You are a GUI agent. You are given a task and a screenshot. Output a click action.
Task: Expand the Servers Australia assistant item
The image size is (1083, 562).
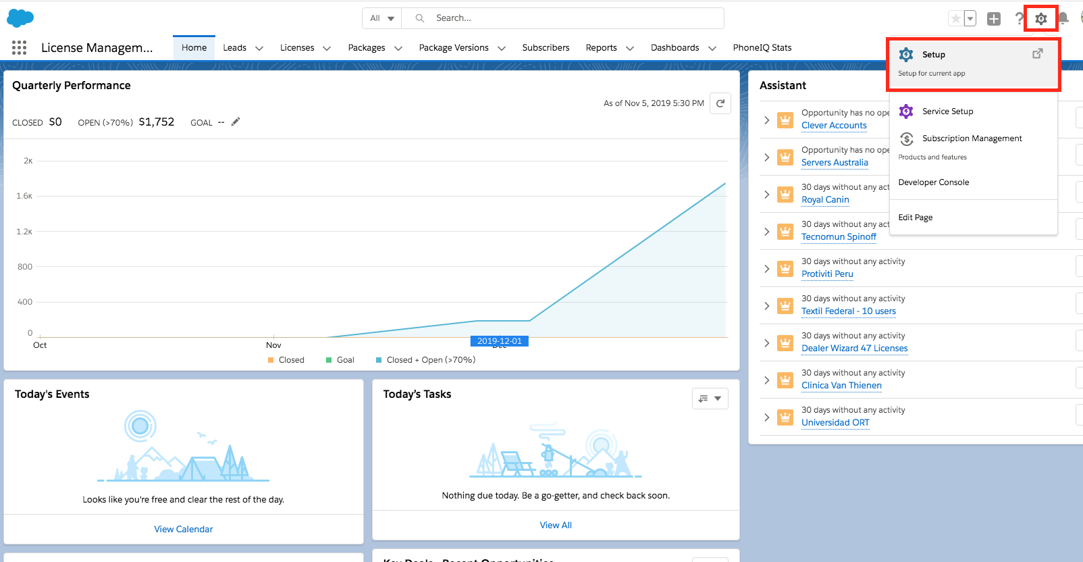pyautogui.click(x=766, y=157)
